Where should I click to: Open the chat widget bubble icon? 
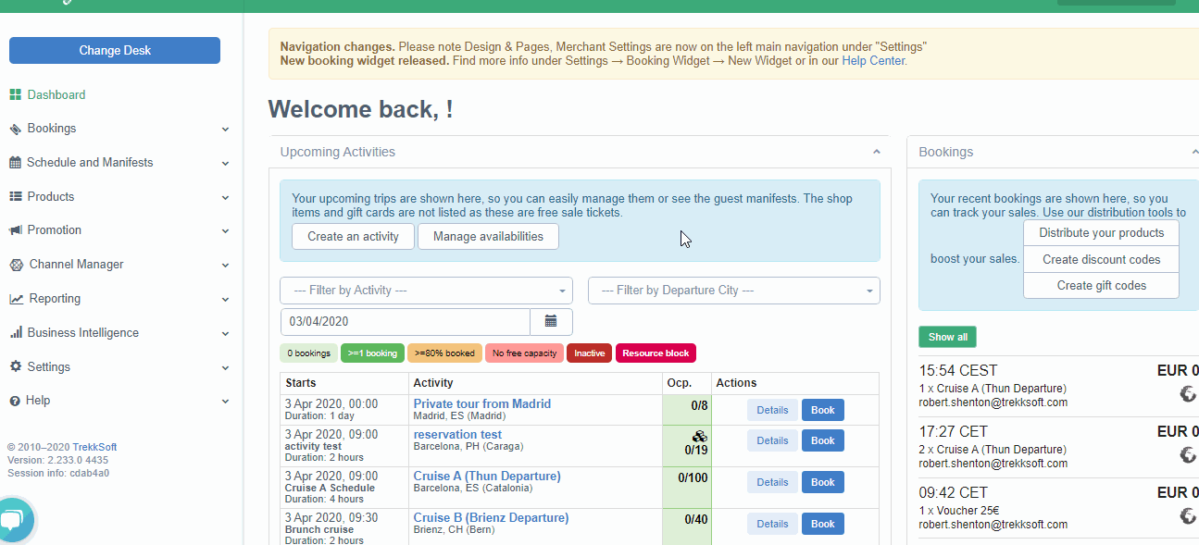(x=14, y=521)
